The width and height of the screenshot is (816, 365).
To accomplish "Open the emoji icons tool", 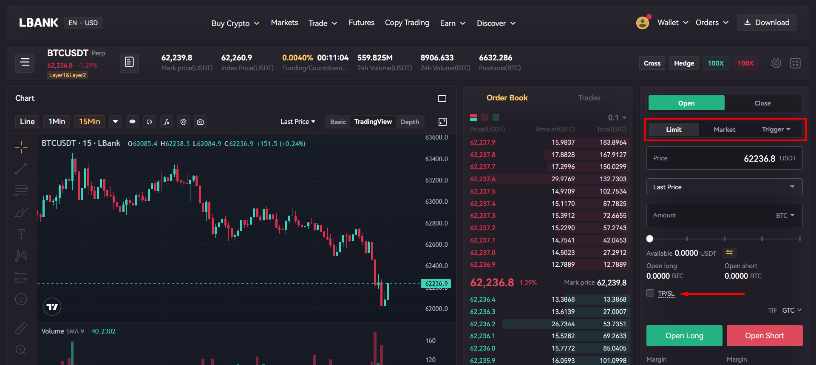I will 21,299.
